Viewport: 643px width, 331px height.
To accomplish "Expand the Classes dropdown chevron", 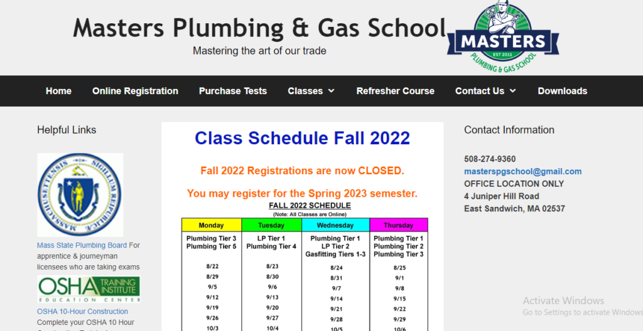I will [x=332, y=91].
